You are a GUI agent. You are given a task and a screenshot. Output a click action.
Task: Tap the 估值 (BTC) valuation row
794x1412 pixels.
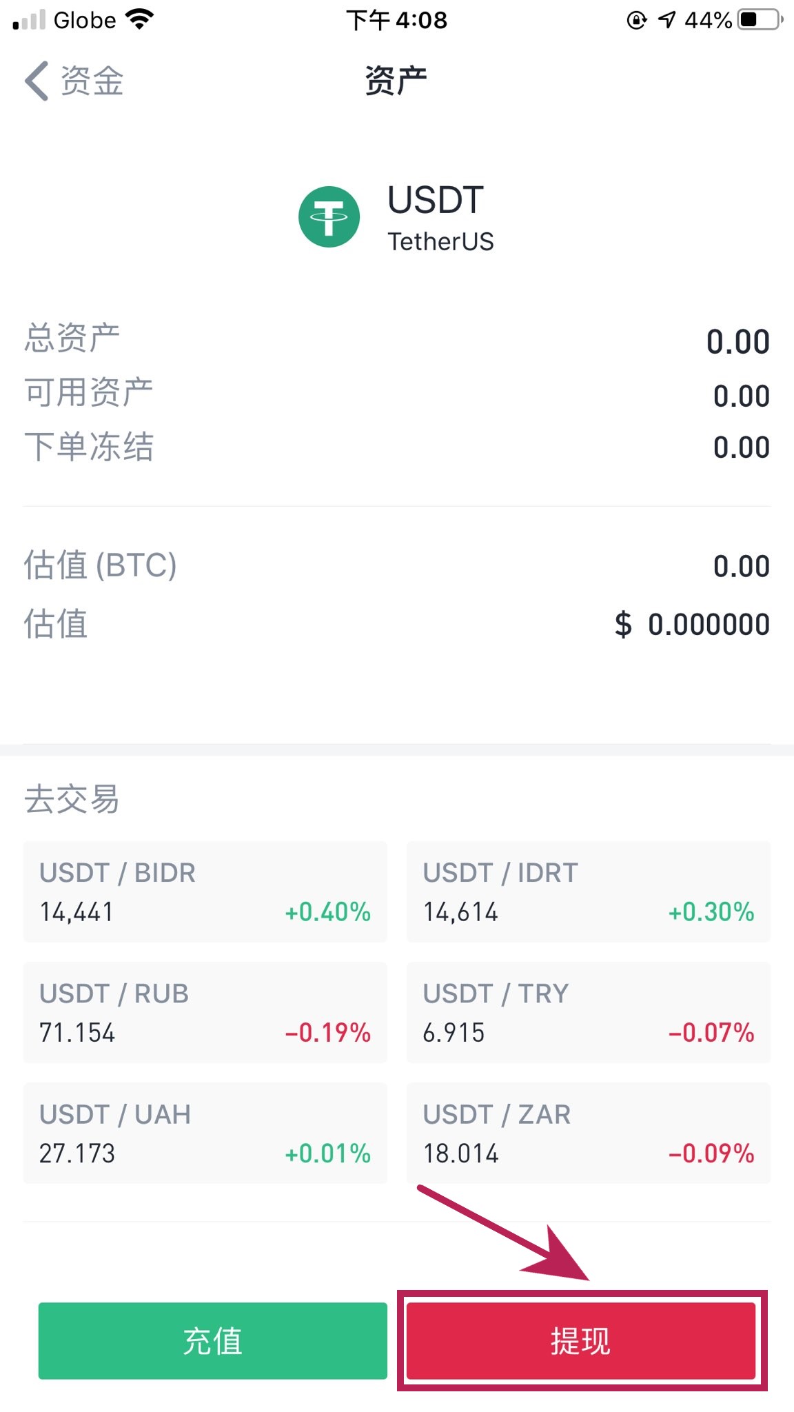(396, 565)
